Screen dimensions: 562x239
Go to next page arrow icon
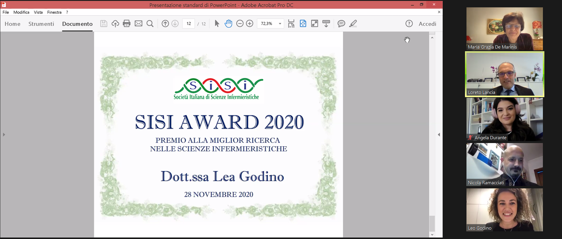[x=175, y=24]
